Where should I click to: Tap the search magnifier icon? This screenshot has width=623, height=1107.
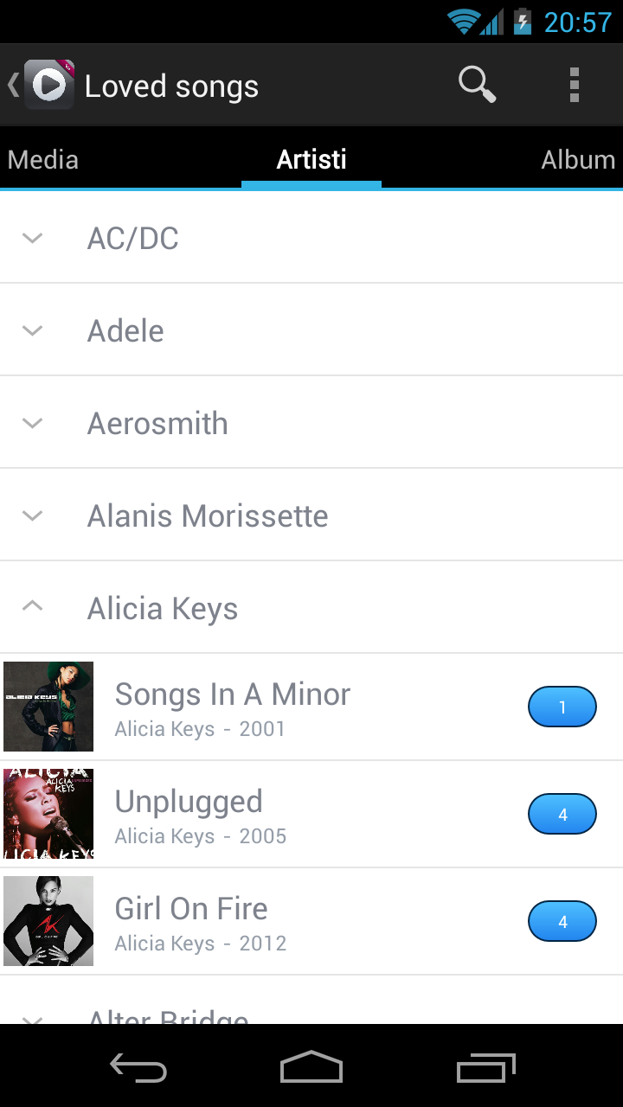click(x=477, y=85)
